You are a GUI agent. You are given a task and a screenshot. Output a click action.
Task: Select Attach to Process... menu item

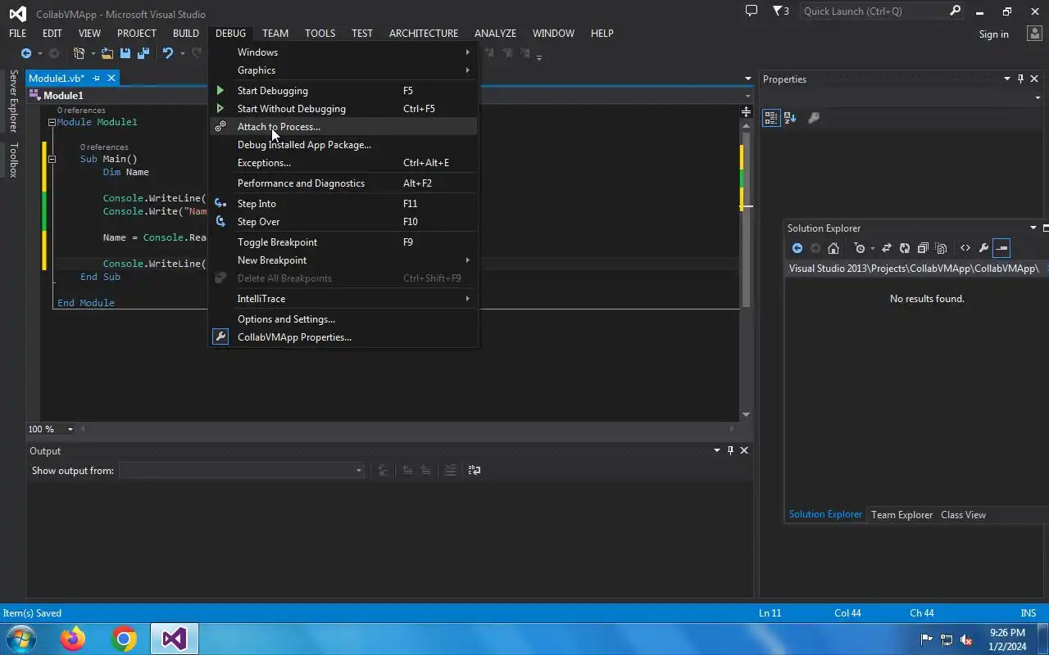coord(343,127)
